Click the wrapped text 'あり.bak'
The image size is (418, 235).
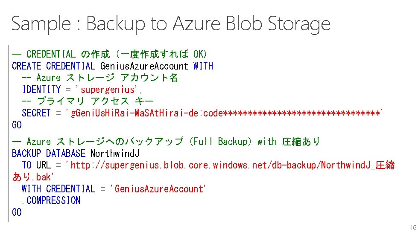point(33,177)
